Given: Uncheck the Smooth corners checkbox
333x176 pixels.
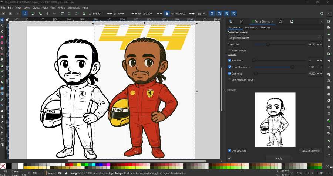Looking at the screenshot, I should (x=229, y=67).
